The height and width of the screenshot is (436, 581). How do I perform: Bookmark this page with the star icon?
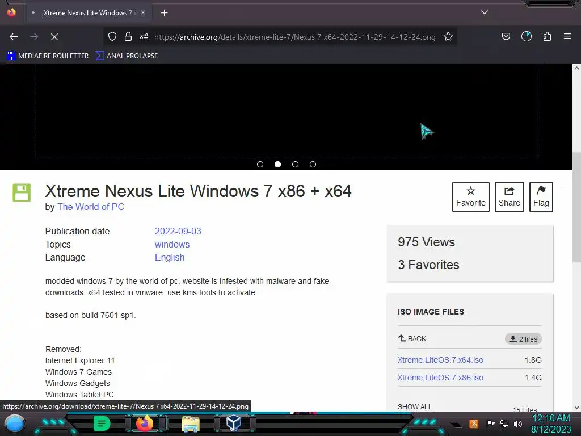448,36
